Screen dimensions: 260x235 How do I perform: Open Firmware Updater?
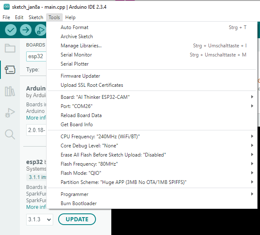click(152, 76)
